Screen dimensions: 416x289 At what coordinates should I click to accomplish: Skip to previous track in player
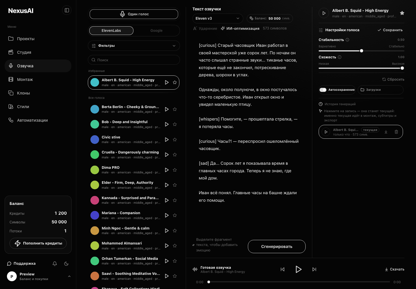[283, 269]
